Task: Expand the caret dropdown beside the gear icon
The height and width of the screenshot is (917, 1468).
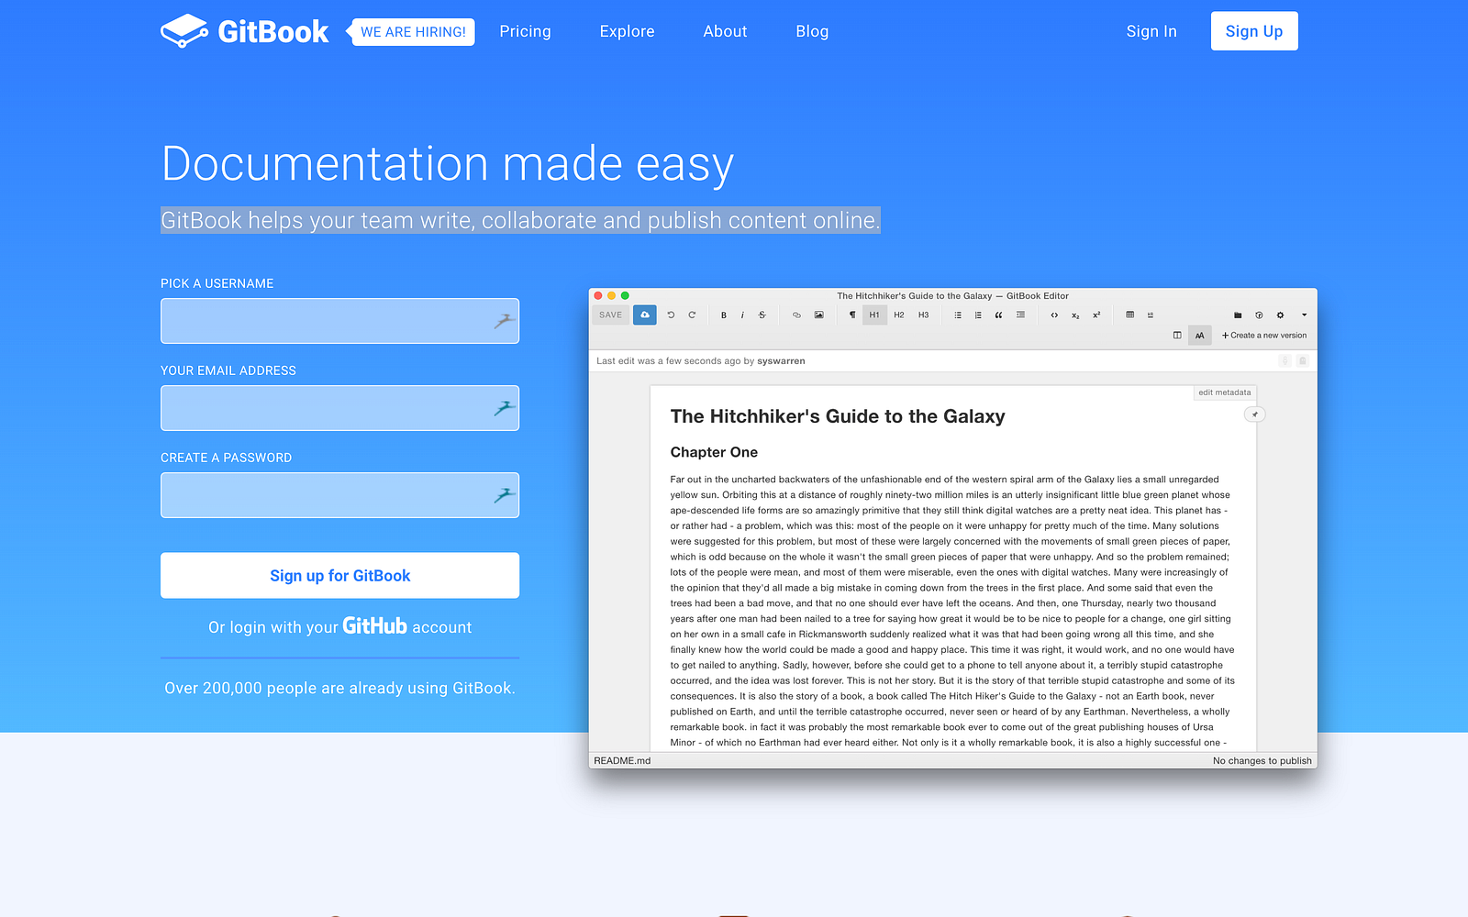Action: coord(1304,315)
